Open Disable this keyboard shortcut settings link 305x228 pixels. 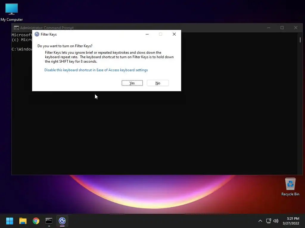(x=96, y=70)
